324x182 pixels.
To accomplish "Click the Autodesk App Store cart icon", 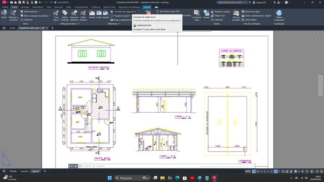I will (274, 2).
